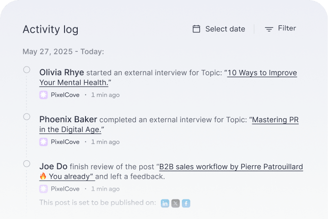
Task: Click the name Phoenix Baker
Action: 68,119
